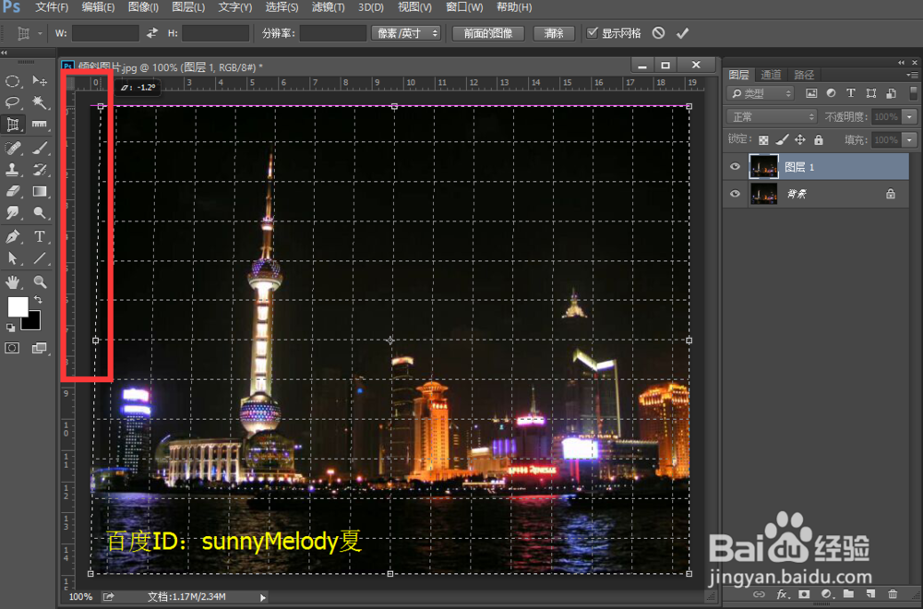The image size is (923, 609).
Task: Delete layer with trash icon
Action: pos(893,594)
